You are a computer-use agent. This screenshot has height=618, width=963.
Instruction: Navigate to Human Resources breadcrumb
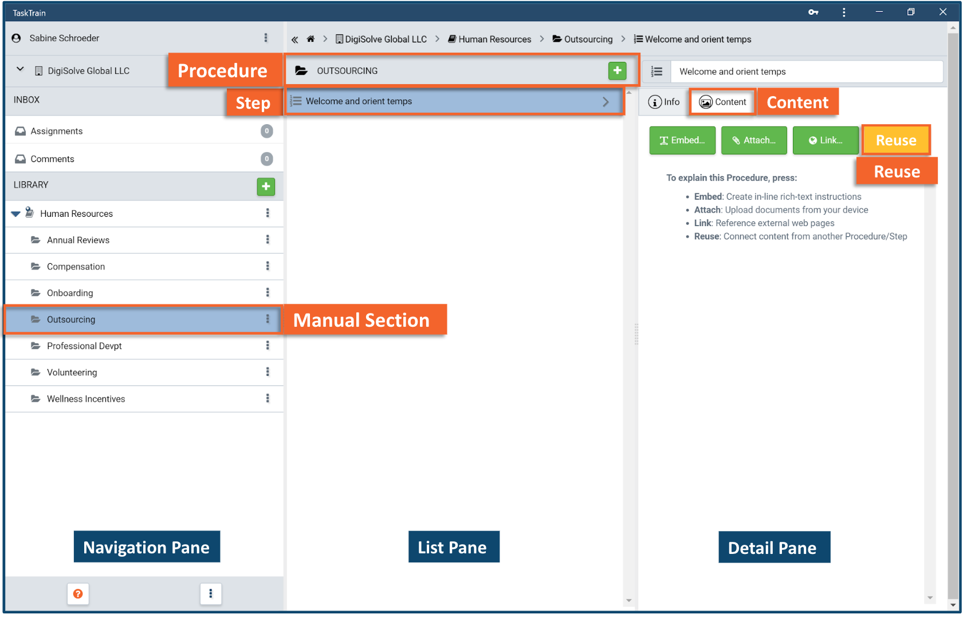click(x=490, y=39)
